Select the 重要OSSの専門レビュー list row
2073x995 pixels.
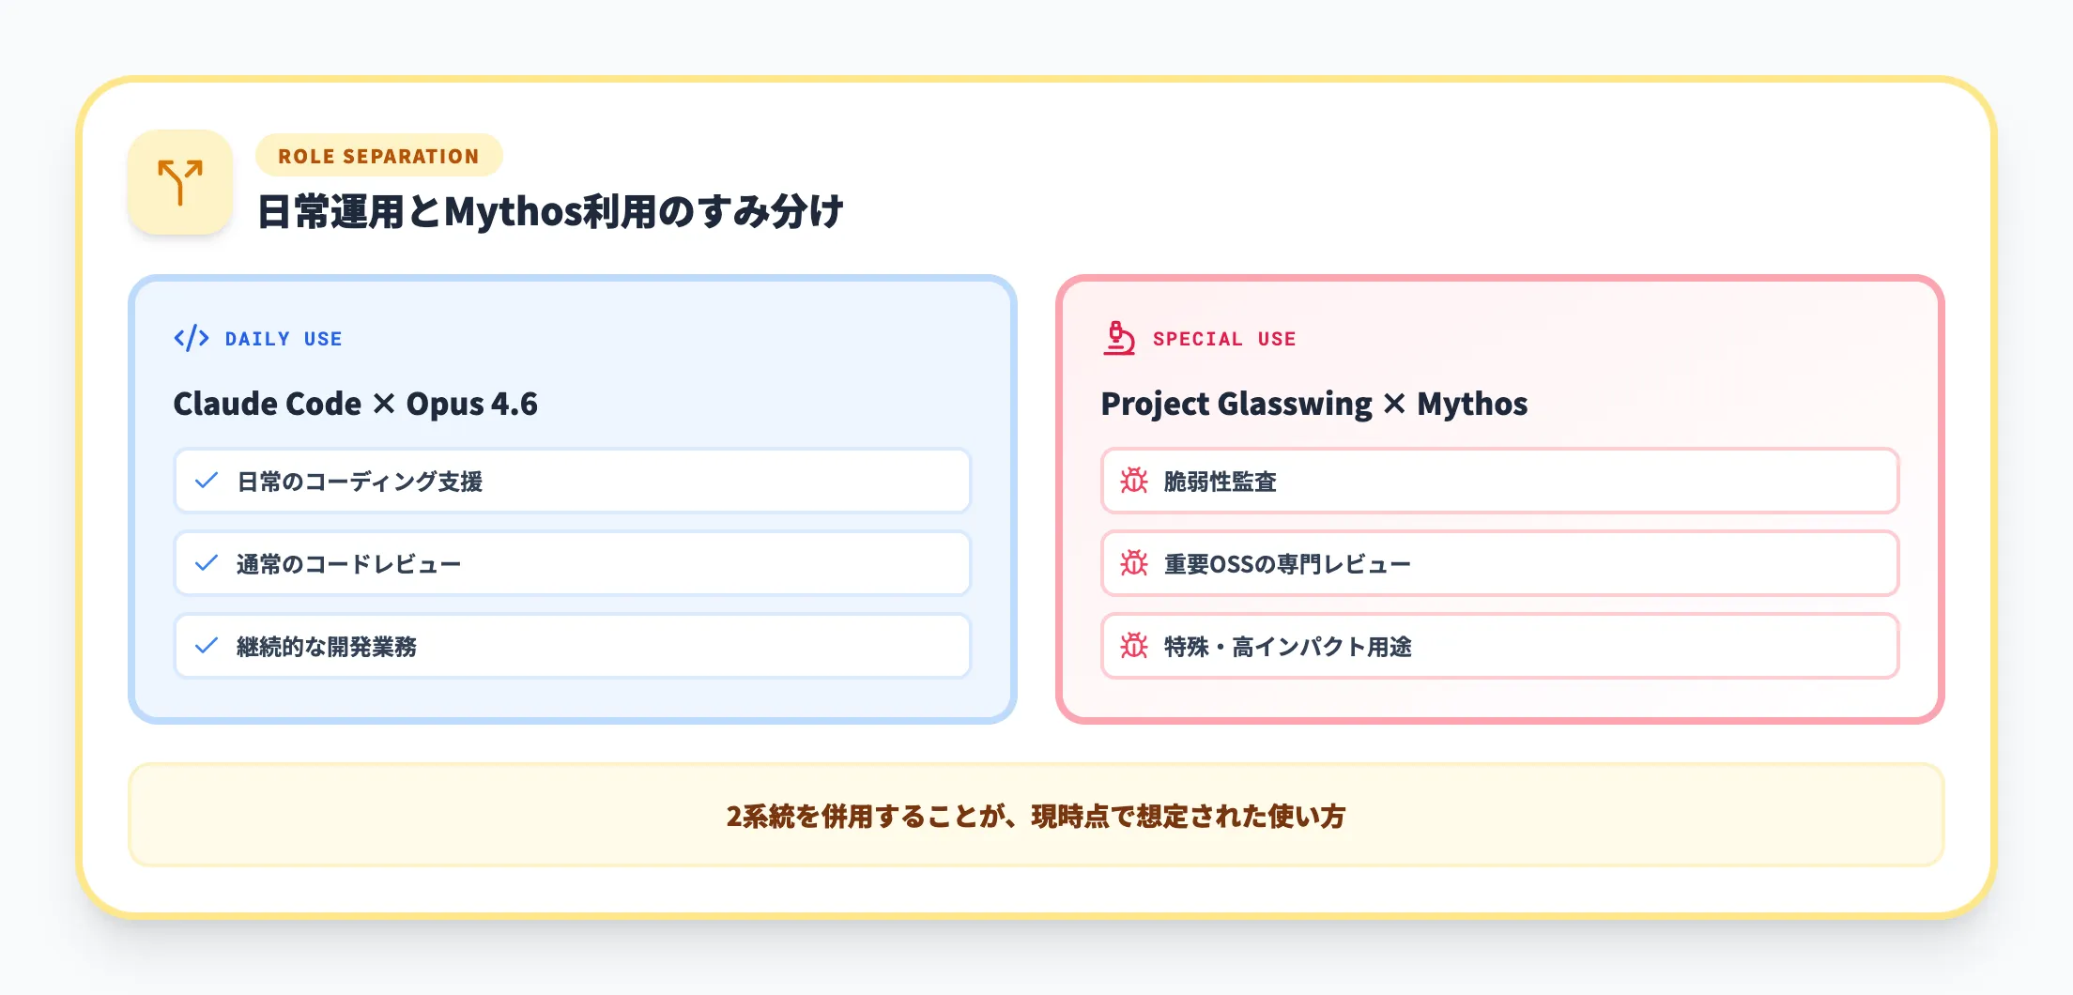tap(1500, 563)
